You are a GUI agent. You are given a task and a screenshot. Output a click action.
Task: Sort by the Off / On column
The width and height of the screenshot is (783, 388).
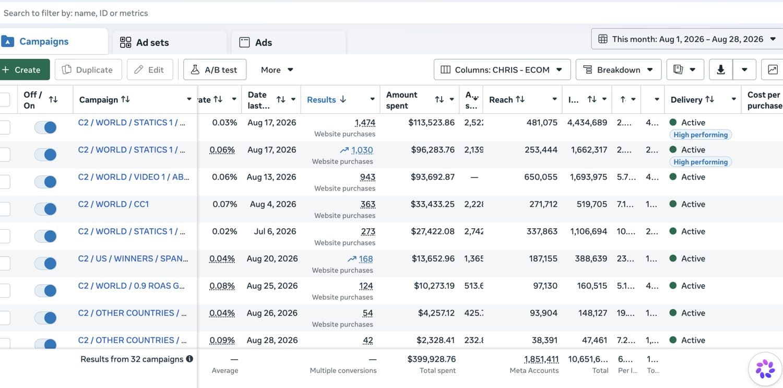tap(53, 99)
